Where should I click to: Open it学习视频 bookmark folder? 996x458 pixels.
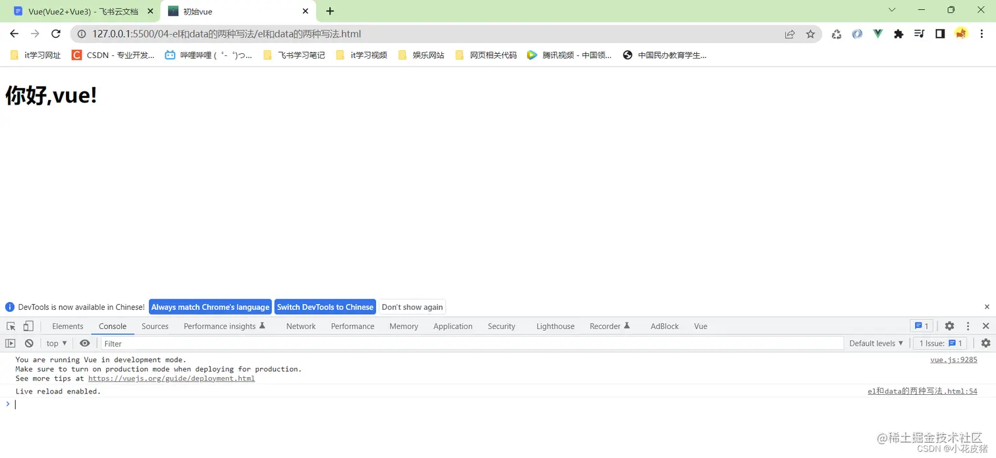pyautogui.click(x=362, y=55)
